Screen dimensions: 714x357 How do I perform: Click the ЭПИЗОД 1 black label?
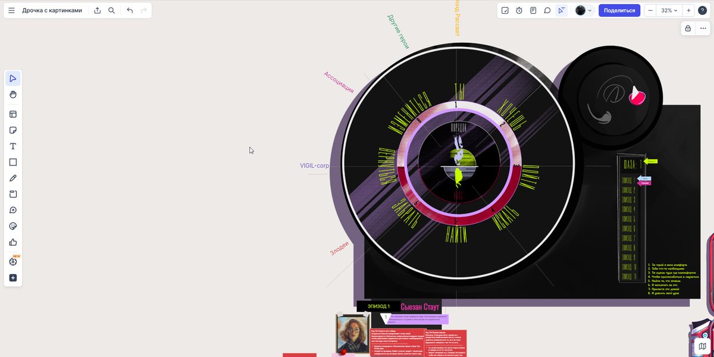click(378, 306)
